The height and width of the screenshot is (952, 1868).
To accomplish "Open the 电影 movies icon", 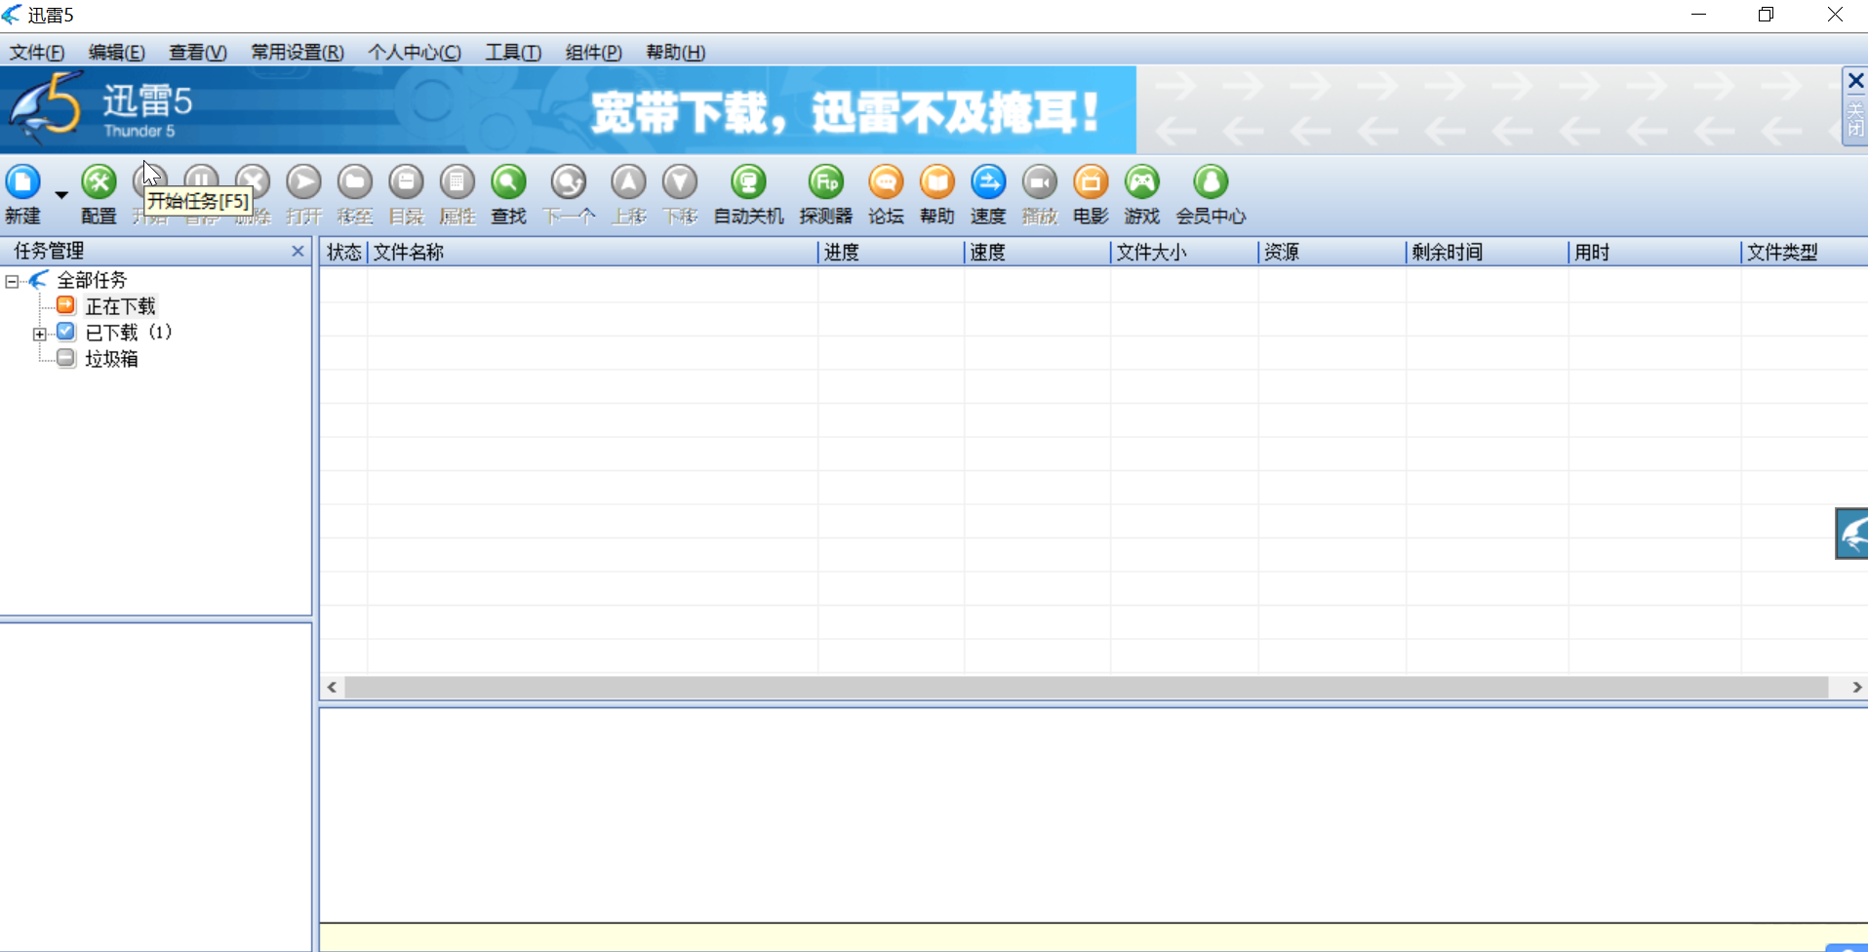I will 1091,182.
